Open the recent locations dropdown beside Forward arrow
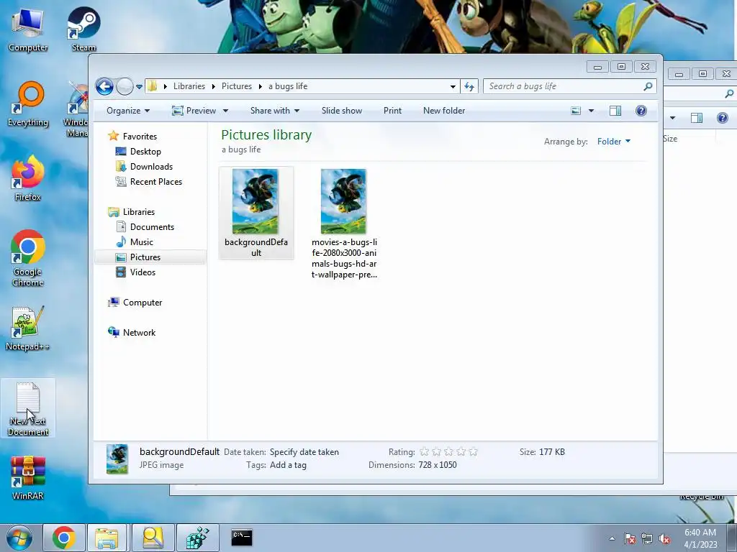This screenshot has width=737, height=552. (x=139, y=87)
